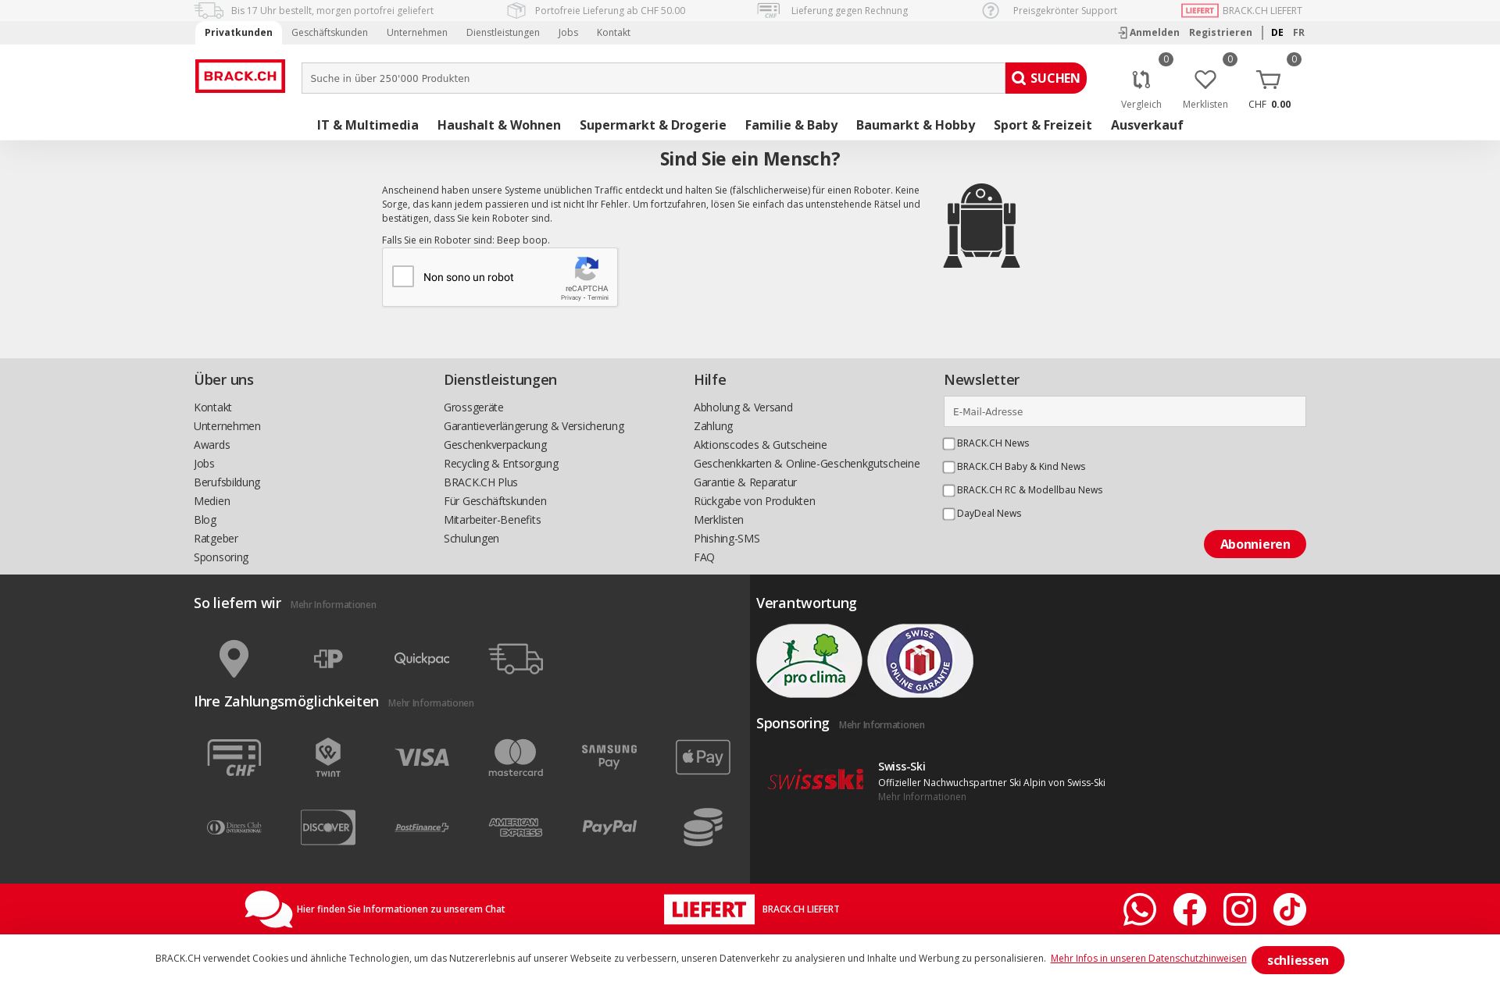Dismiss cookie banner with schliessen
Screen dimensions: 1500x982
(1298, 960)
